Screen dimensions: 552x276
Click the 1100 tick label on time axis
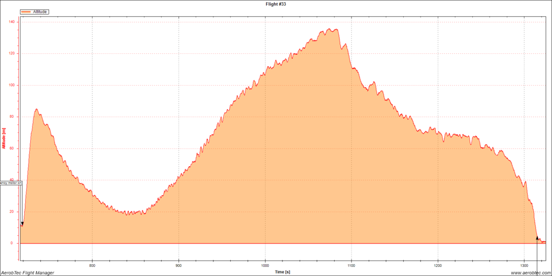point(351,265)
